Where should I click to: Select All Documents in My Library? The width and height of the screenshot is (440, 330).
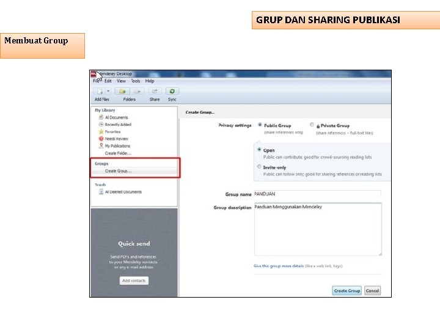[117, 117]
